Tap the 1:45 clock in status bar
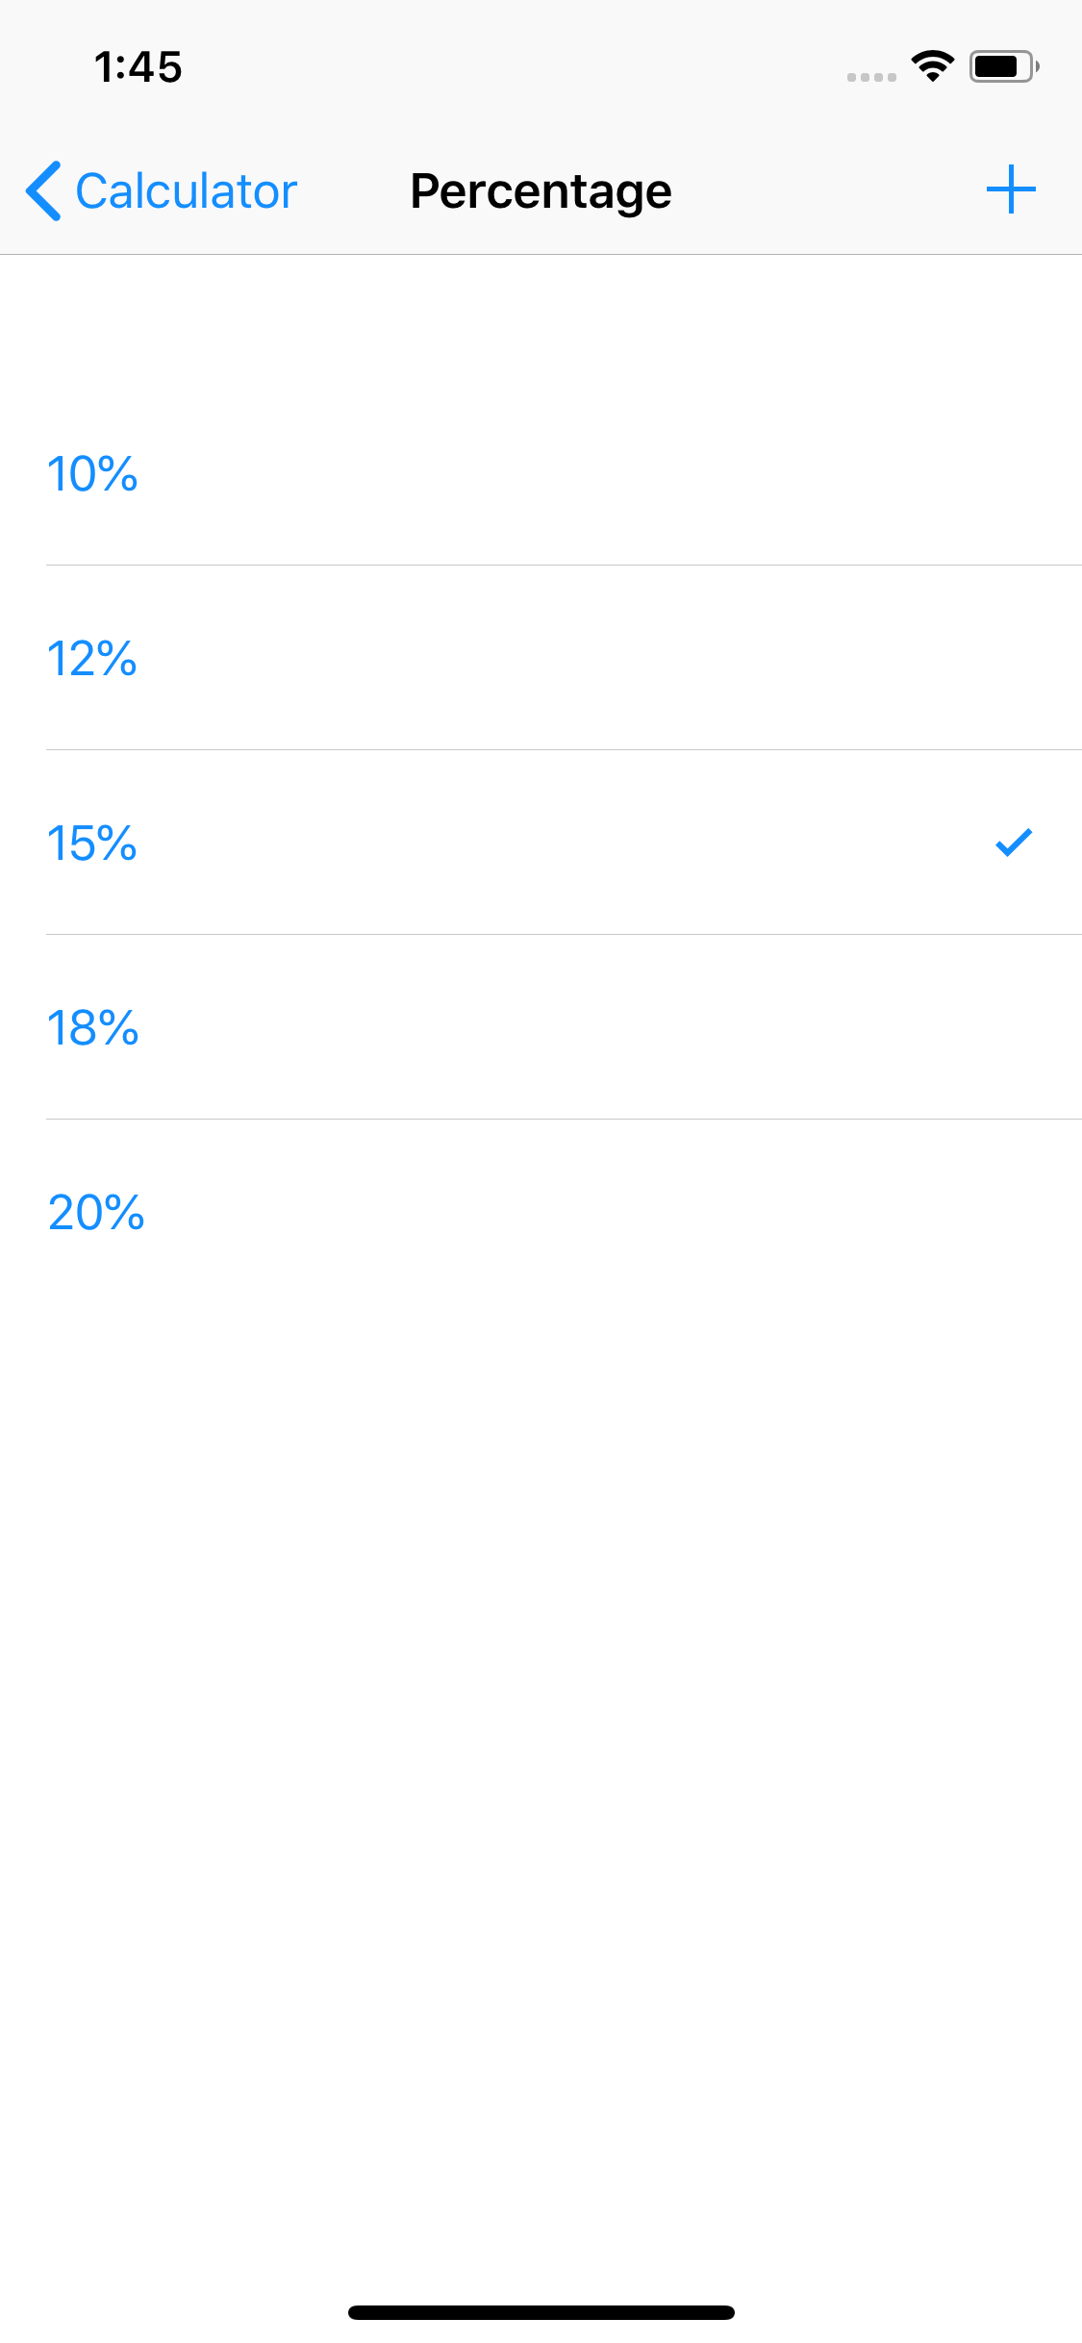The height and width of the screenshot is (2343, 1082). pyautogui.click(x=138, y=67)
